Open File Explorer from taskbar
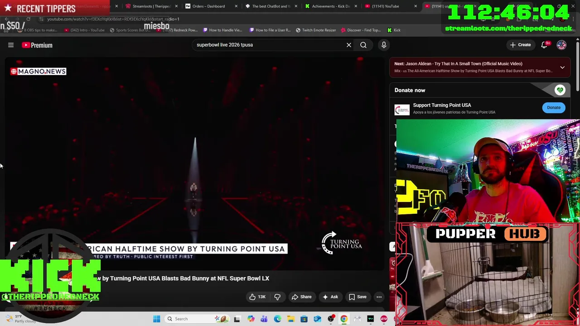 (290, 319)
